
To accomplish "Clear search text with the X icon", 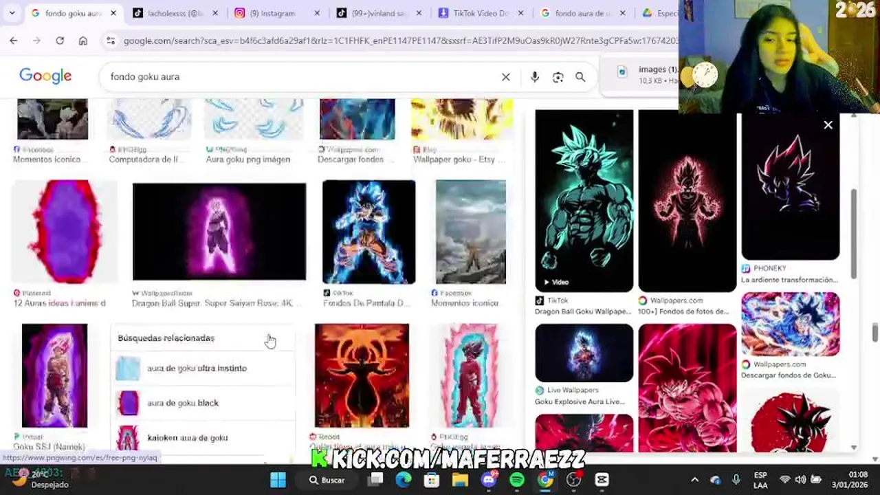I will [x=506, y=77].
